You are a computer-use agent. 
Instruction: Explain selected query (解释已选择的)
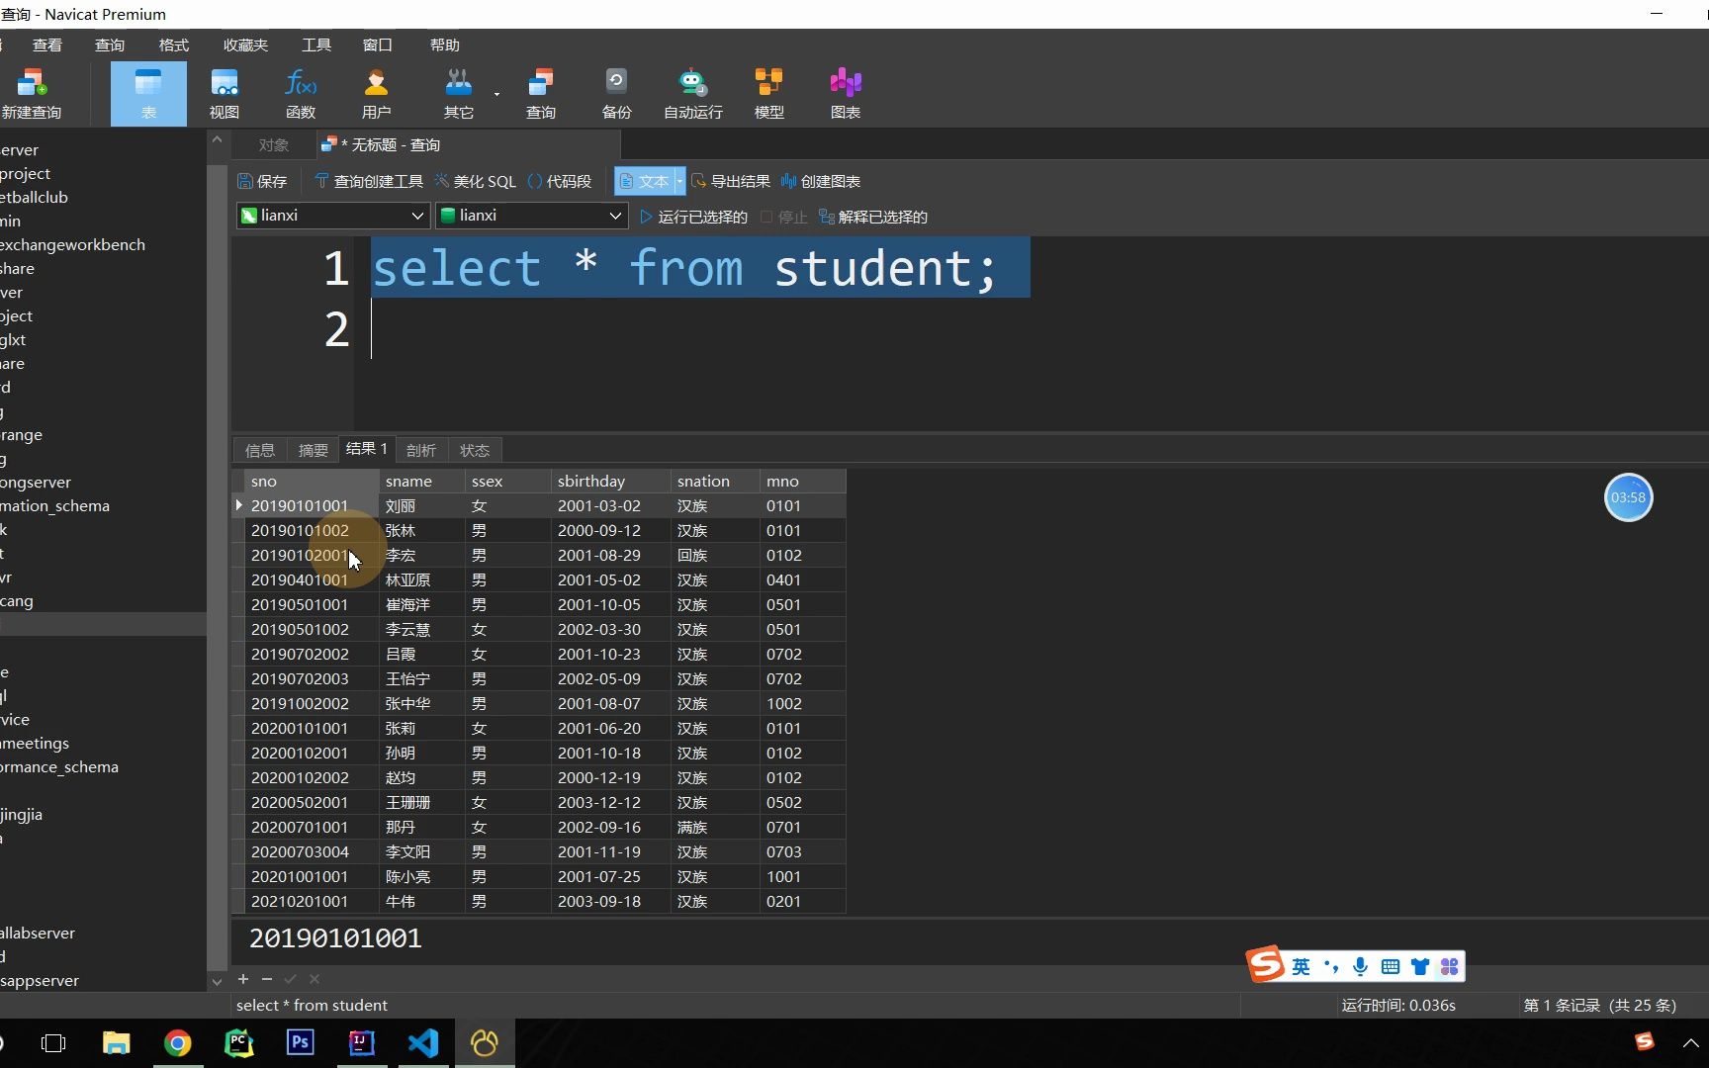873,217
